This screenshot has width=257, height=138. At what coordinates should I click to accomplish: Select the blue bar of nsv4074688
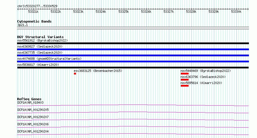[x=133, y=61]
